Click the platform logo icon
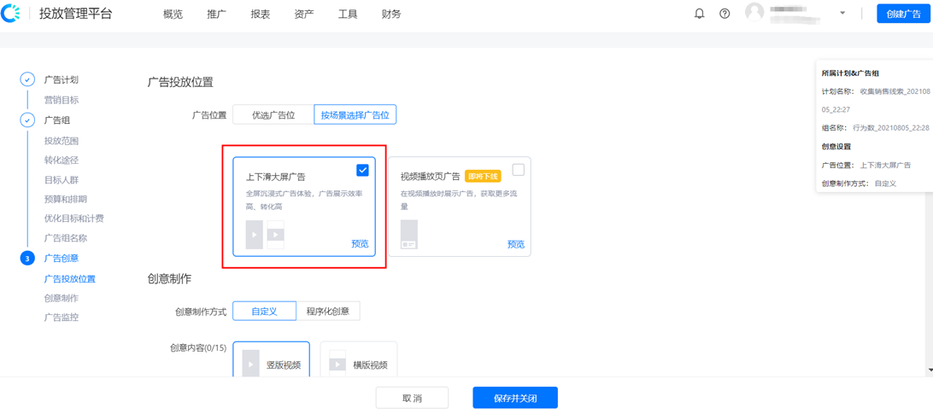 click(x=10, y=14)
